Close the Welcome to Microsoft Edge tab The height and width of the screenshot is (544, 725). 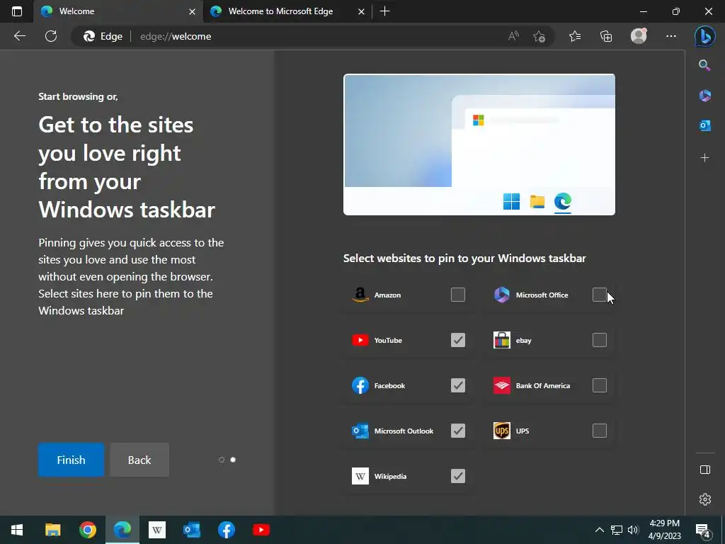pos(362,11)
